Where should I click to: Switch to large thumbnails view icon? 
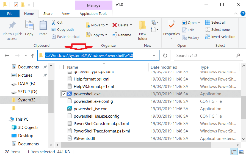tap(241, 152)
